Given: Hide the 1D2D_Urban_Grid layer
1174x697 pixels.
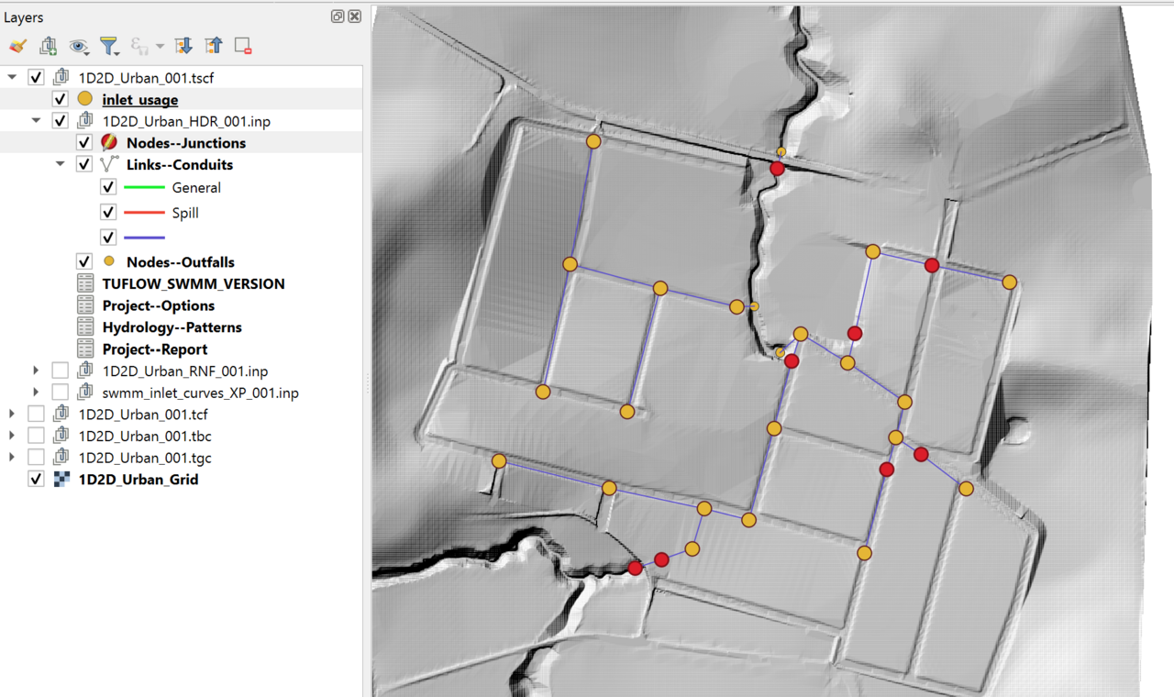Looking at the screenshot, I should pyautogui.click(x=37, y=480).
